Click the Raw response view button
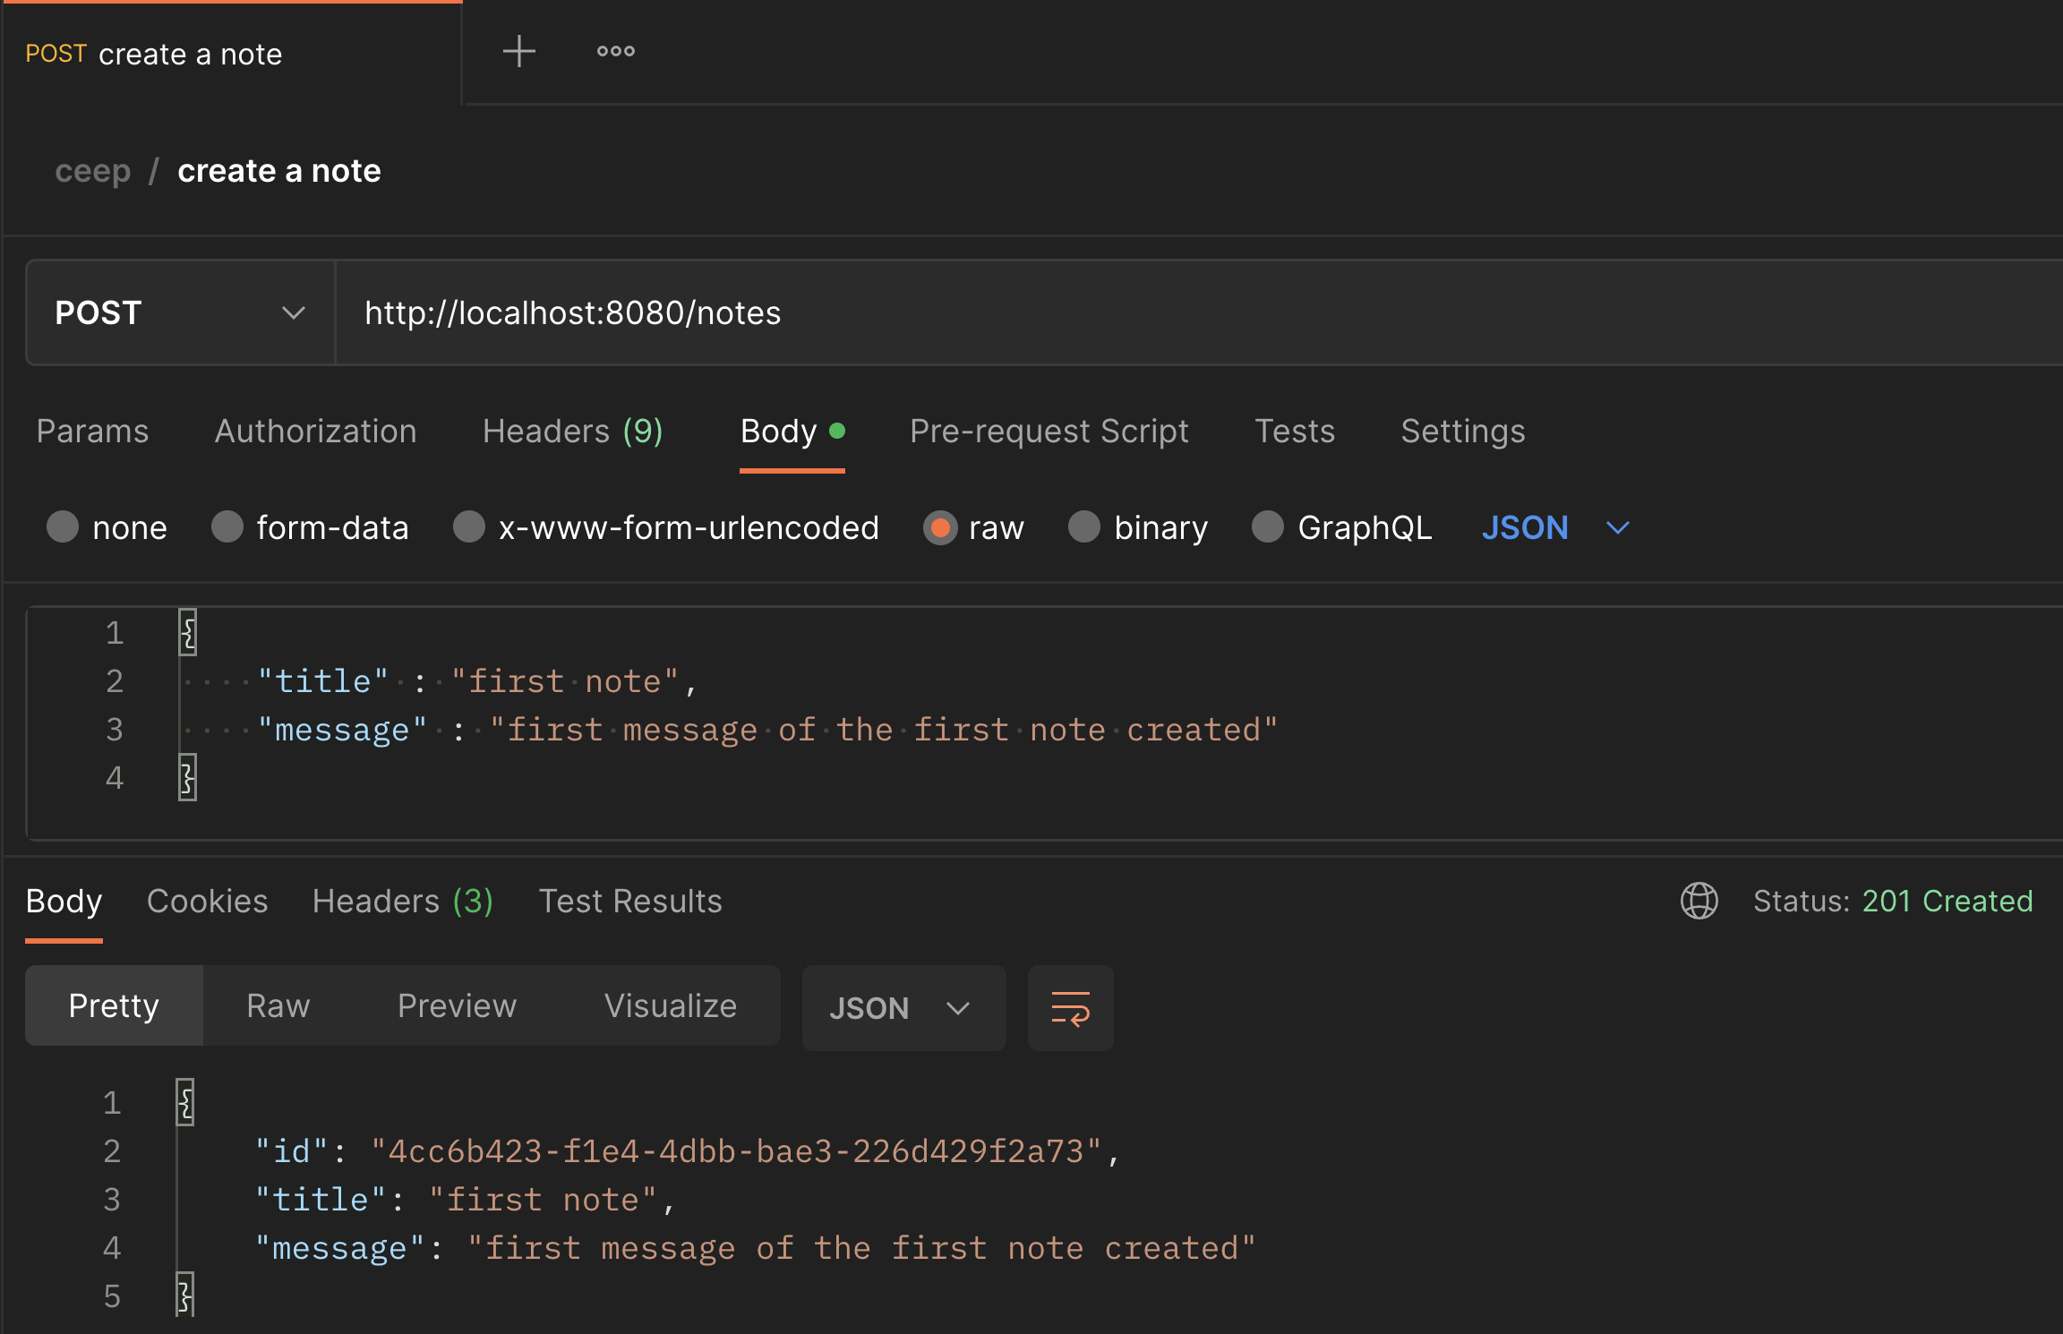This screenshot has height=1334, width=2063. click(x=277, y=1007)
